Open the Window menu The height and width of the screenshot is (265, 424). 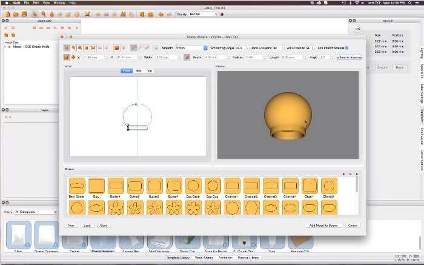pos(59,3)
